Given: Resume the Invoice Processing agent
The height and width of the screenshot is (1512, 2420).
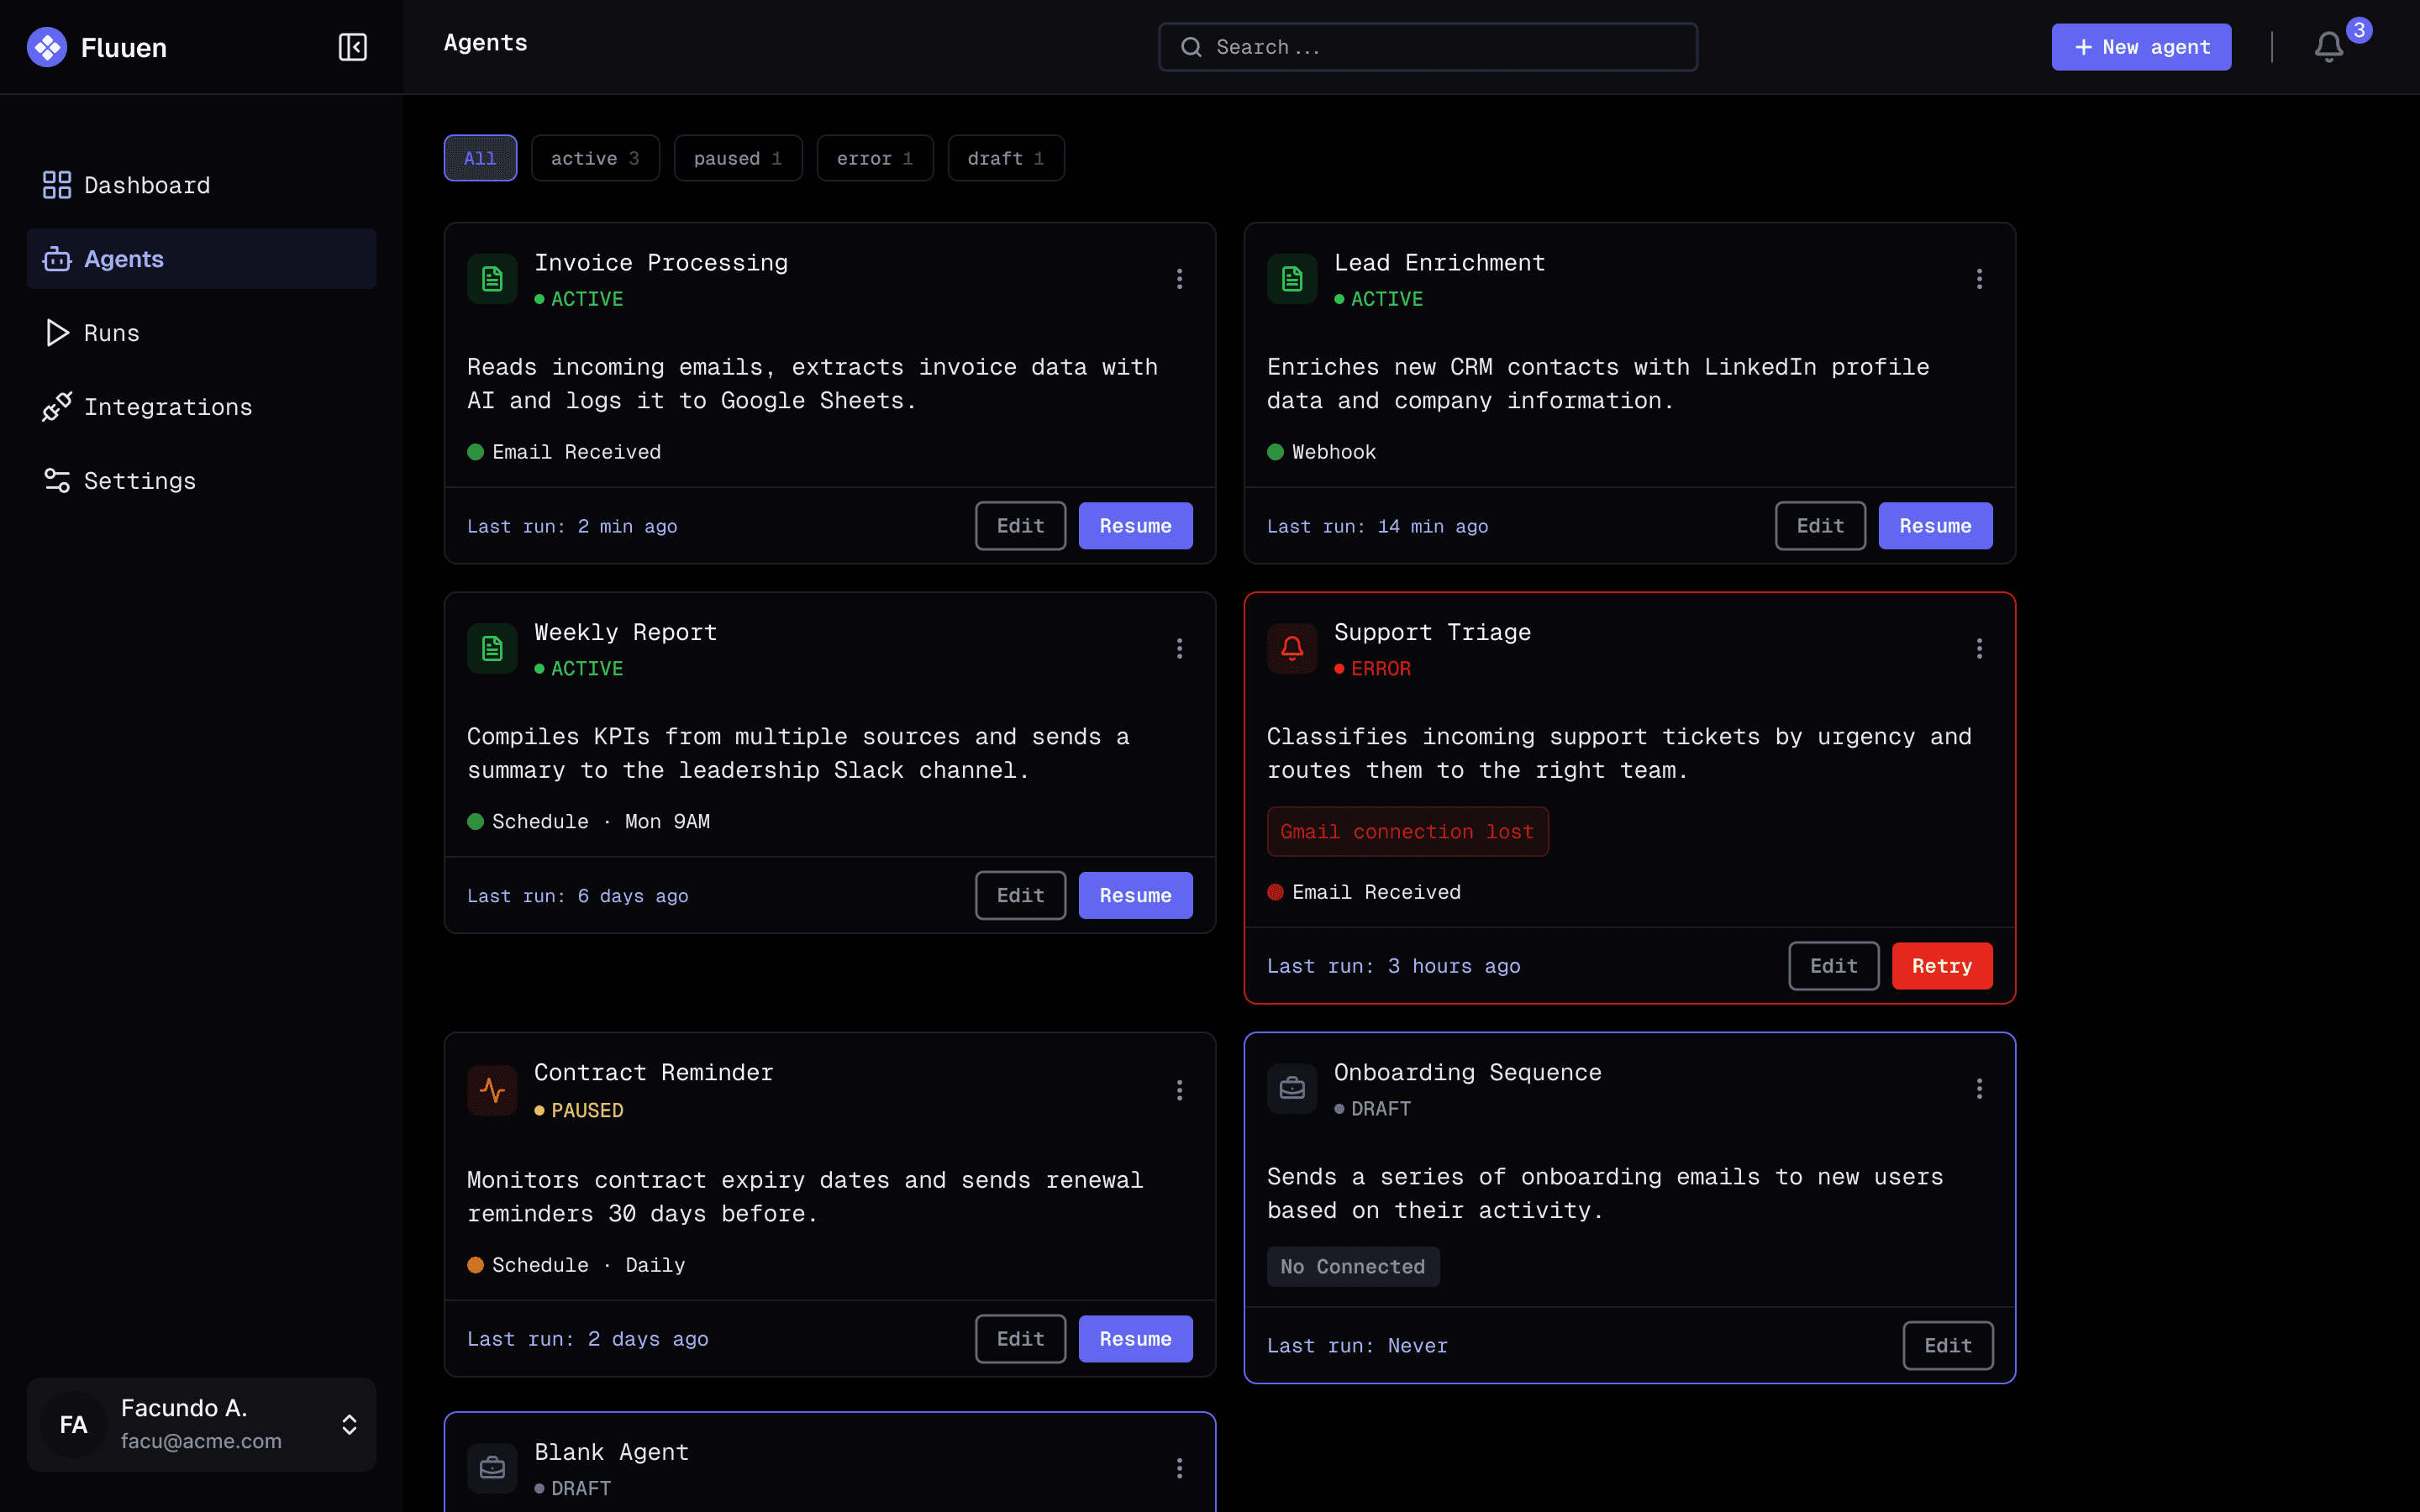Looking at the screenshot, I should click(x=1135, y=526).
